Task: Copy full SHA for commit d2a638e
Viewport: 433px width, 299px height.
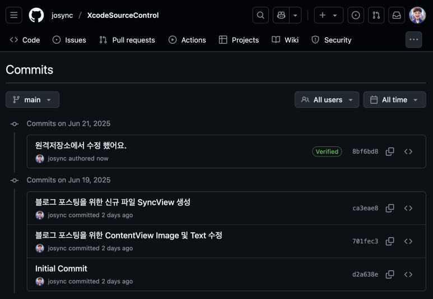Action: 390,274
